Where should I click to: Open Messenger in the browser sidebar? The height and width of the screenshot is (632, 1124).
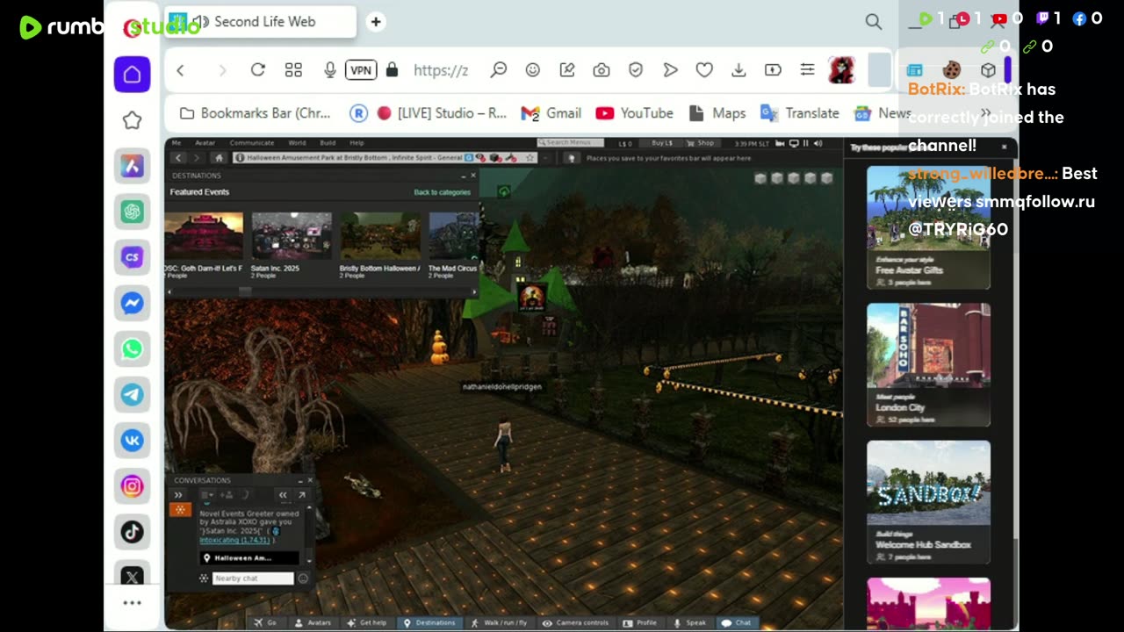click(132, 303)
